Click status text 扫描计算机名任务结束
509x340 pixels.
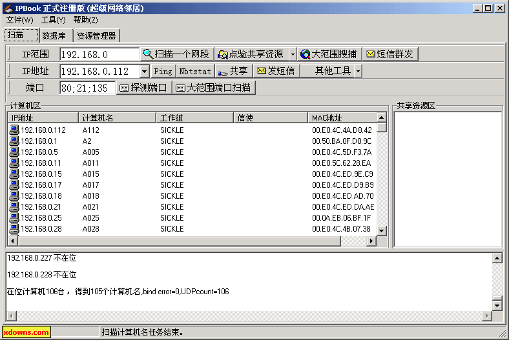tap(143, 332)
